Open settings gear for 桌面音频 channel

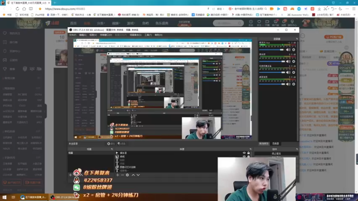click(x=294, y=84)
